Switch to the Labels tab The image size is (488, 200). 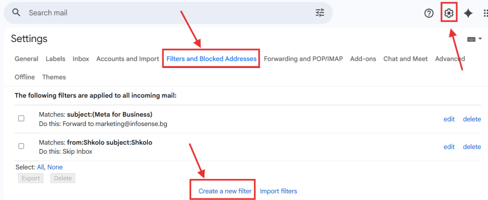pyautogui.click(x=56, y=59)
